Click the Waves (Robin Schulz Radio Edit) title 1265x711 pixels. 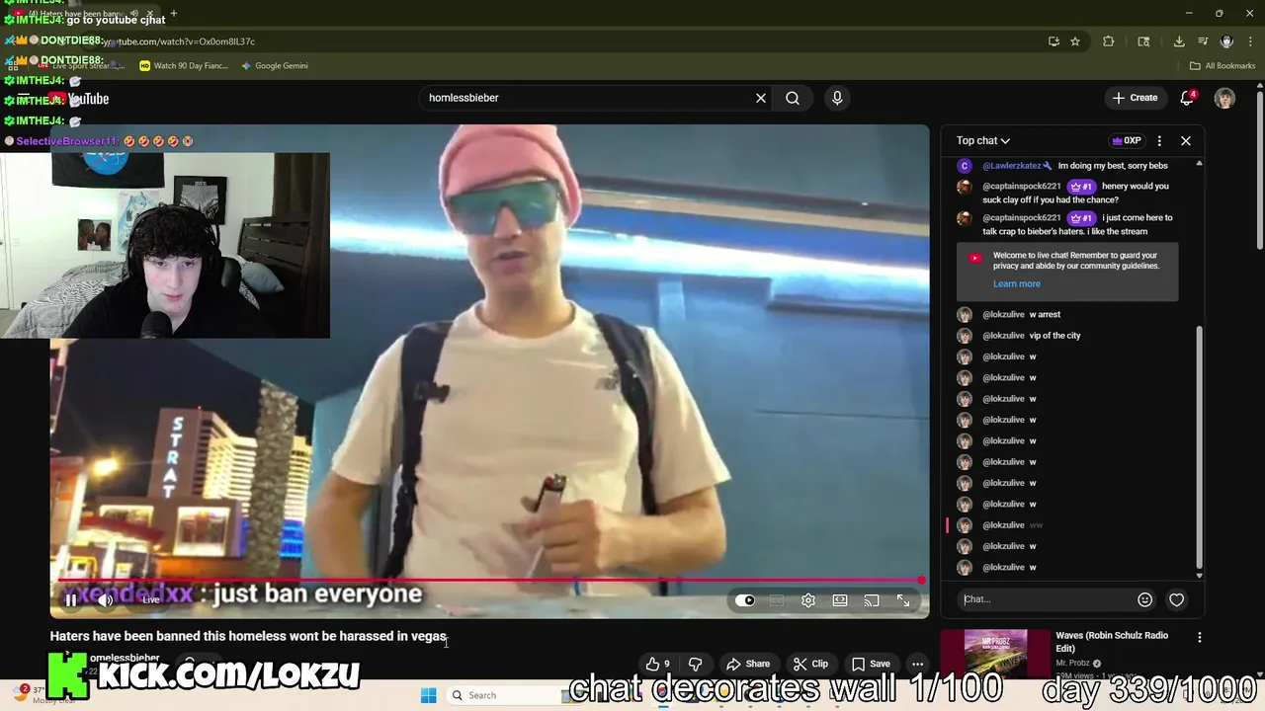1112,642
